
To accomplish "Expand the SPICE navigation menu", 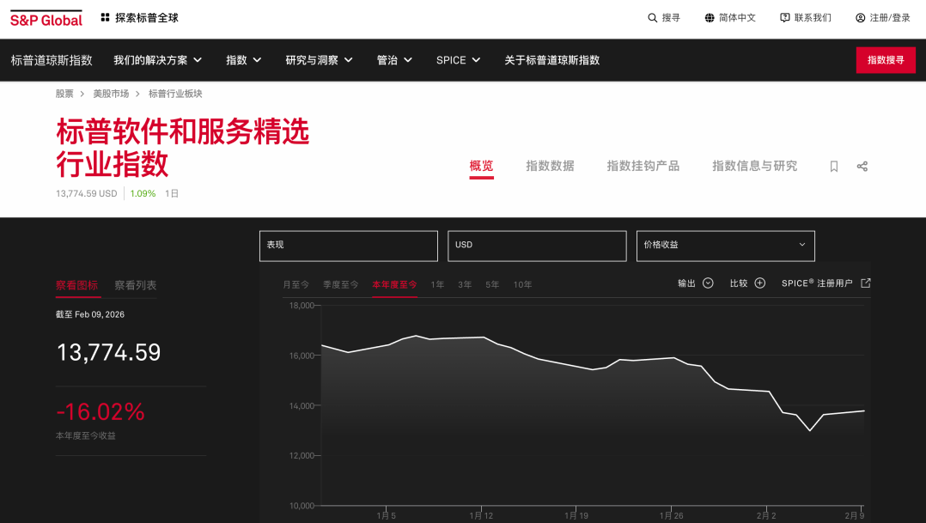I will [459, 60].
